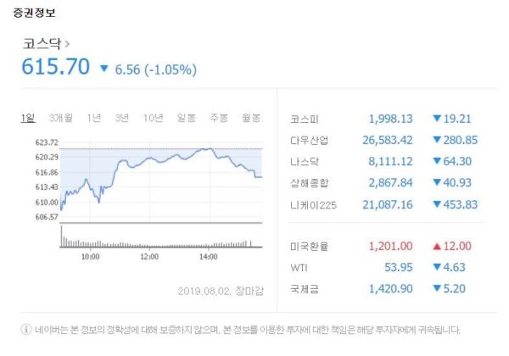
Task: Select the 10년 chart range
Action: pyautogui.click(x=154, y=117)
